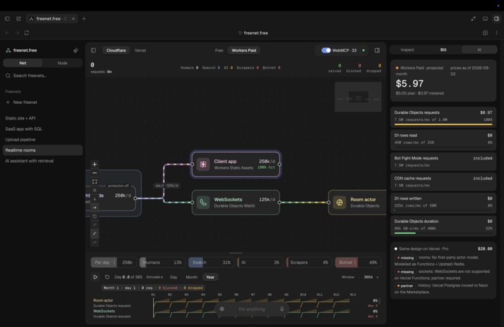Open the browser three-dot menu

496,33
